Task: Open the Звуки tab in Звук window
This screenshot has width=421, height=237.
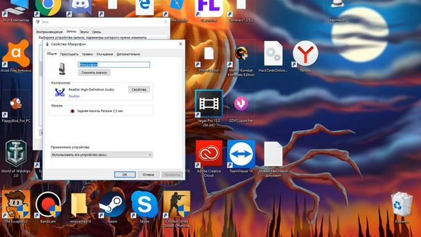Action: point(84,32)
